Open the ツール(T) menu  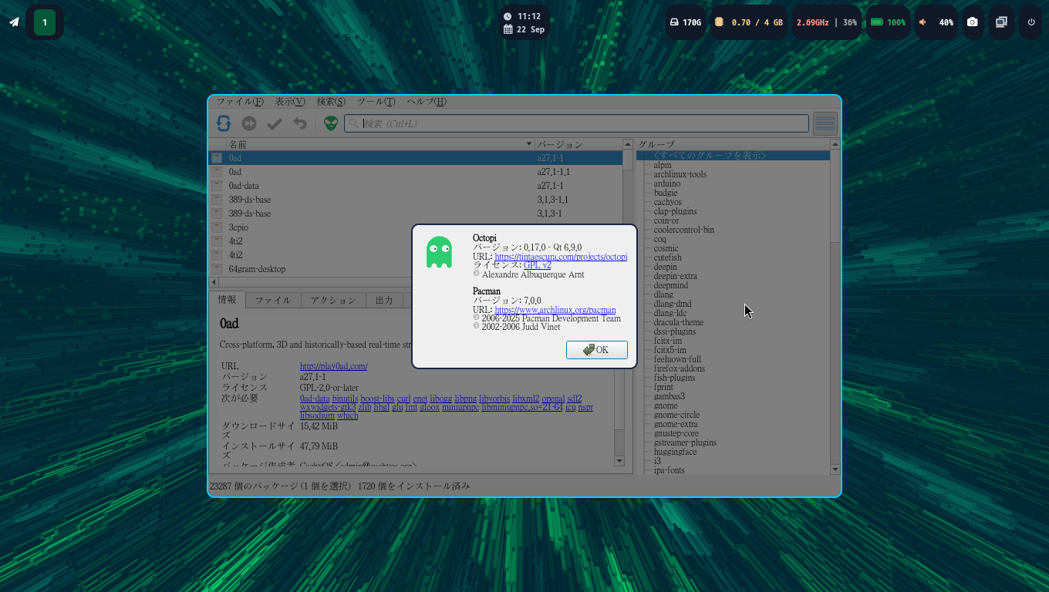(x=376, y=102)
